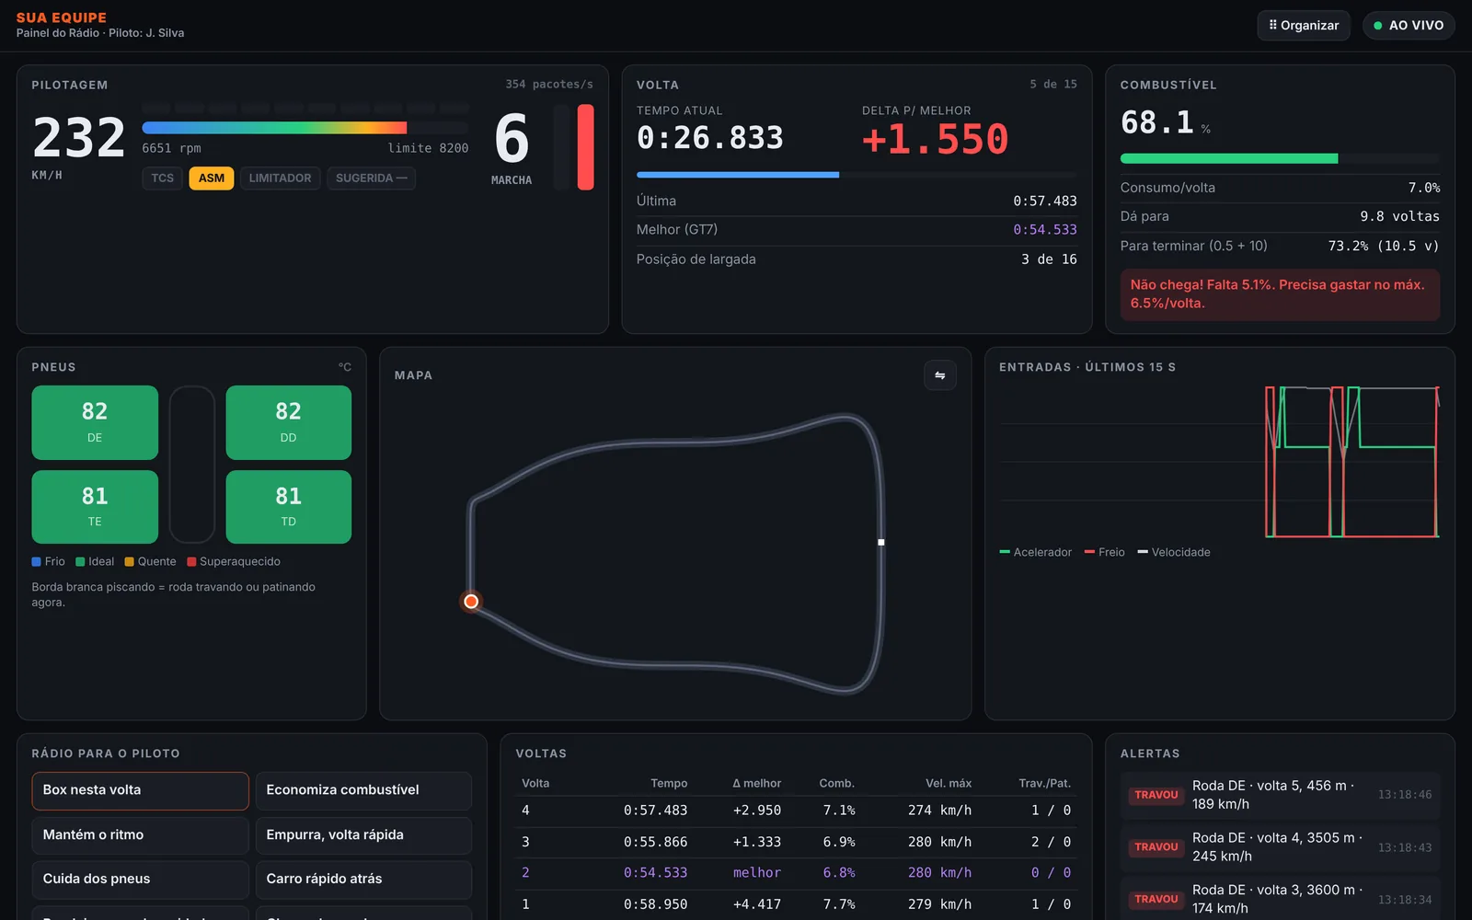The image size is (1472, 920).
Task: Click the TE rear-left tyre temperature tile
Action: coord(95,507)
